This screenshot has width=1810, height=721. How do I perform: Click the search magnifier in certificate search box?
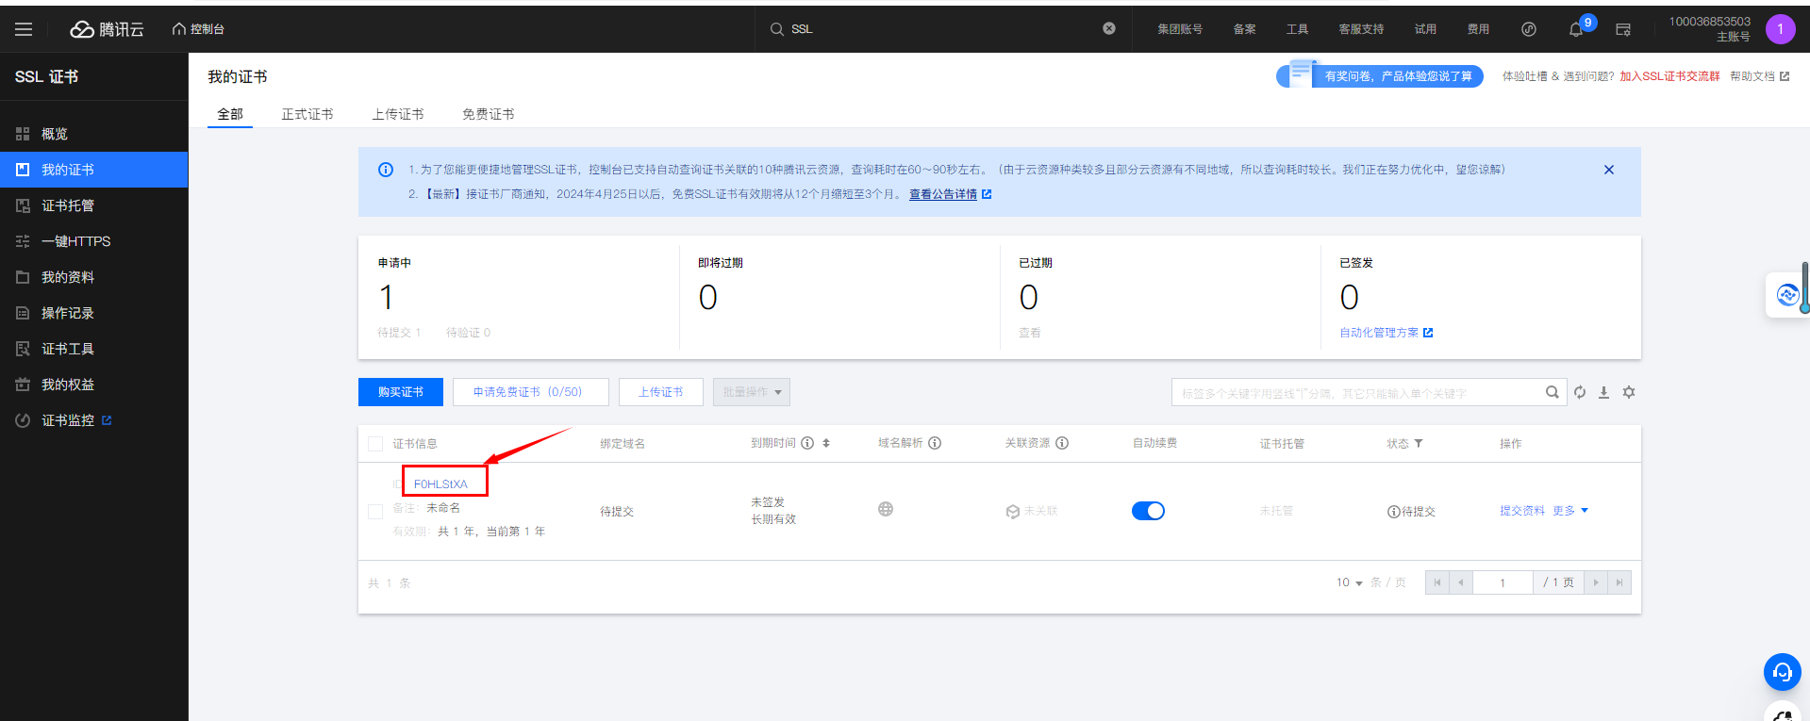1552,392
